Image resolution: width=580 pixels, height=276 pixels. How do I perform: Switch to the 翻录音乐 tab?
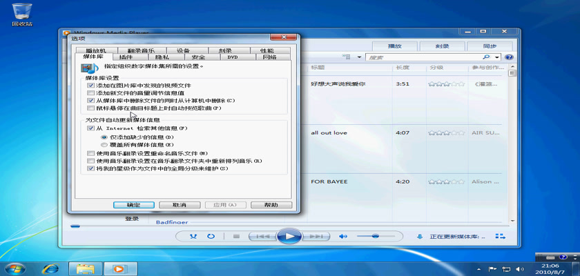(x=141, y=50)
